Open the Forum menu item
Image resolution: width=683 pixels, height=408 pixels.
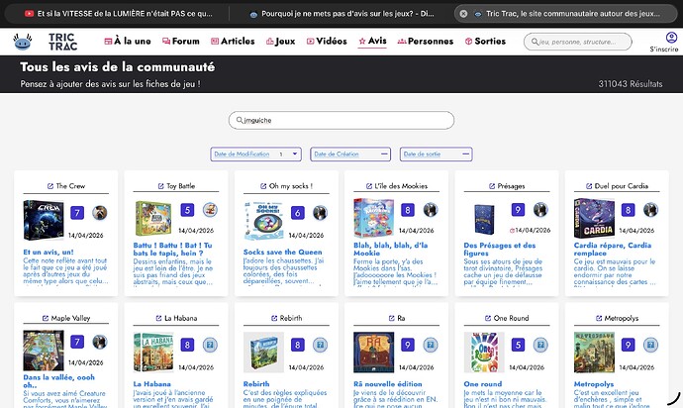click(180, 43)
